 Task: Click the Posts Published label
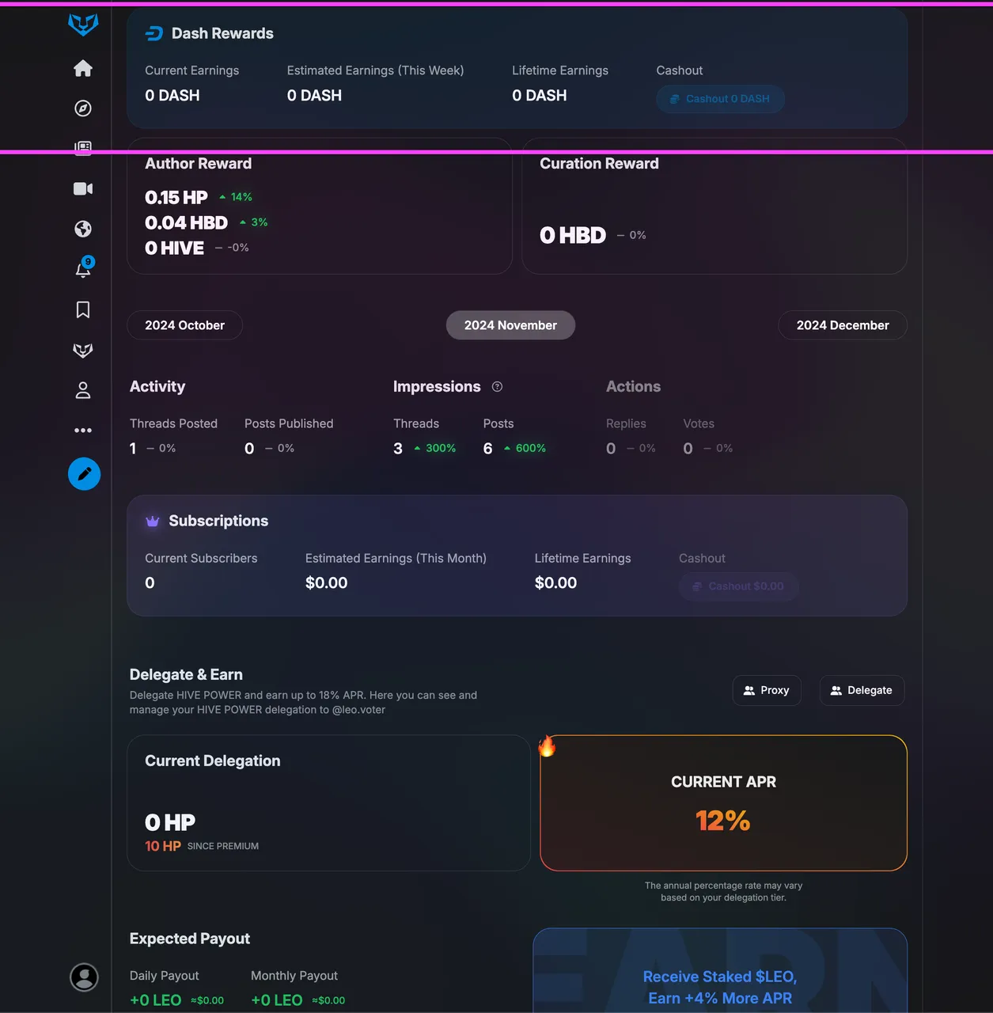click(x=289, y=423)
